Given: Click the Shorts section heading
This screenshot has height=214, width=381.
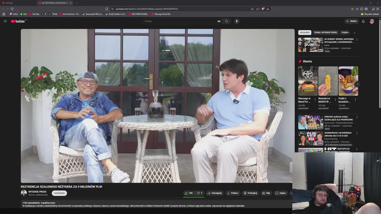Looking at the screenshot, I should click(x=307, y=62).
